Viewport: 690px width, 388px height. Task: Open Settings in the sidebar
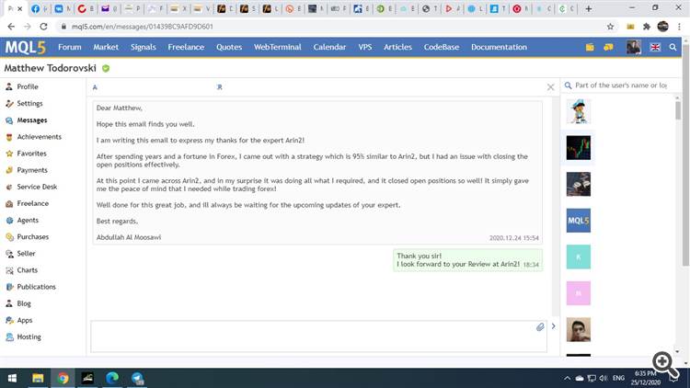(x=24, y=103)
